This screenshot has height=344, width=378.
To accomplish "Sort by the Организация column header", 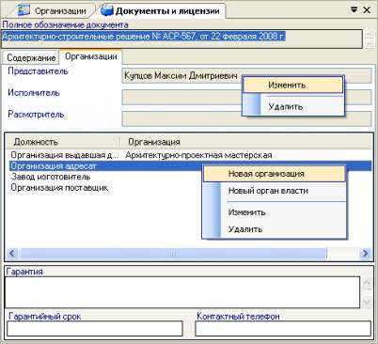I will [246, 142].
